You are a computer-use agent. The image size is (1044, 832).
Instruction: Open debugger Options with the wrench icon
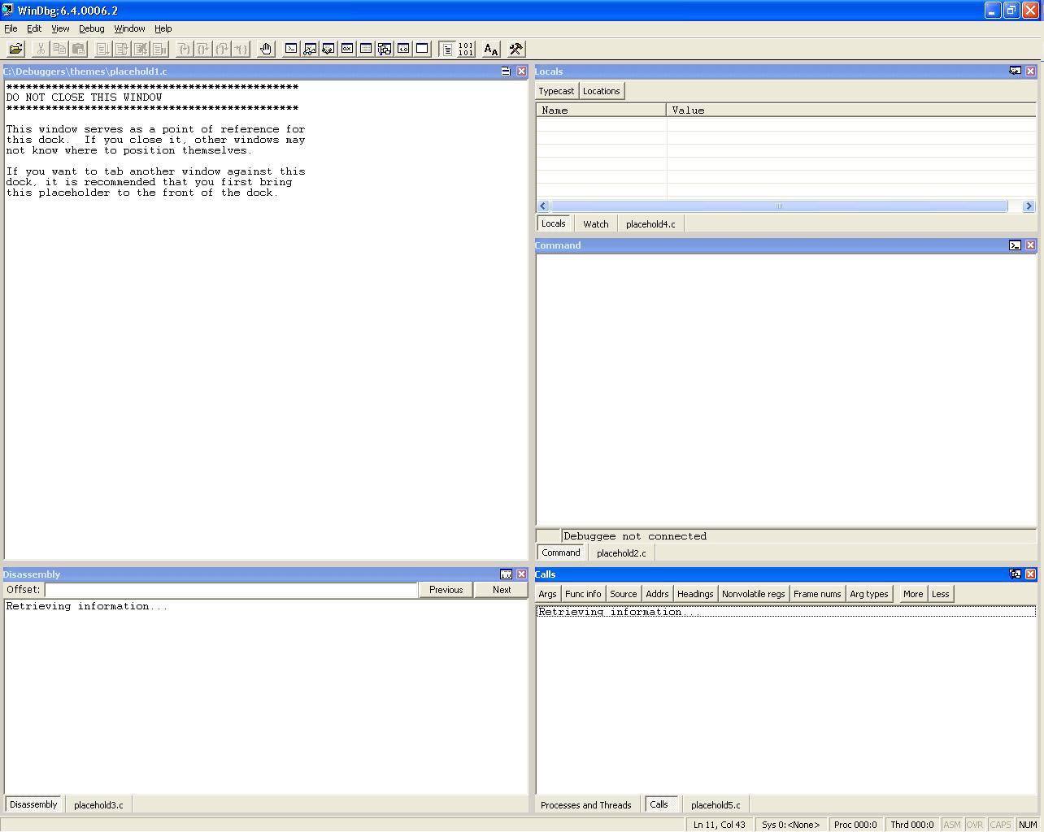(x=515, y=49)
